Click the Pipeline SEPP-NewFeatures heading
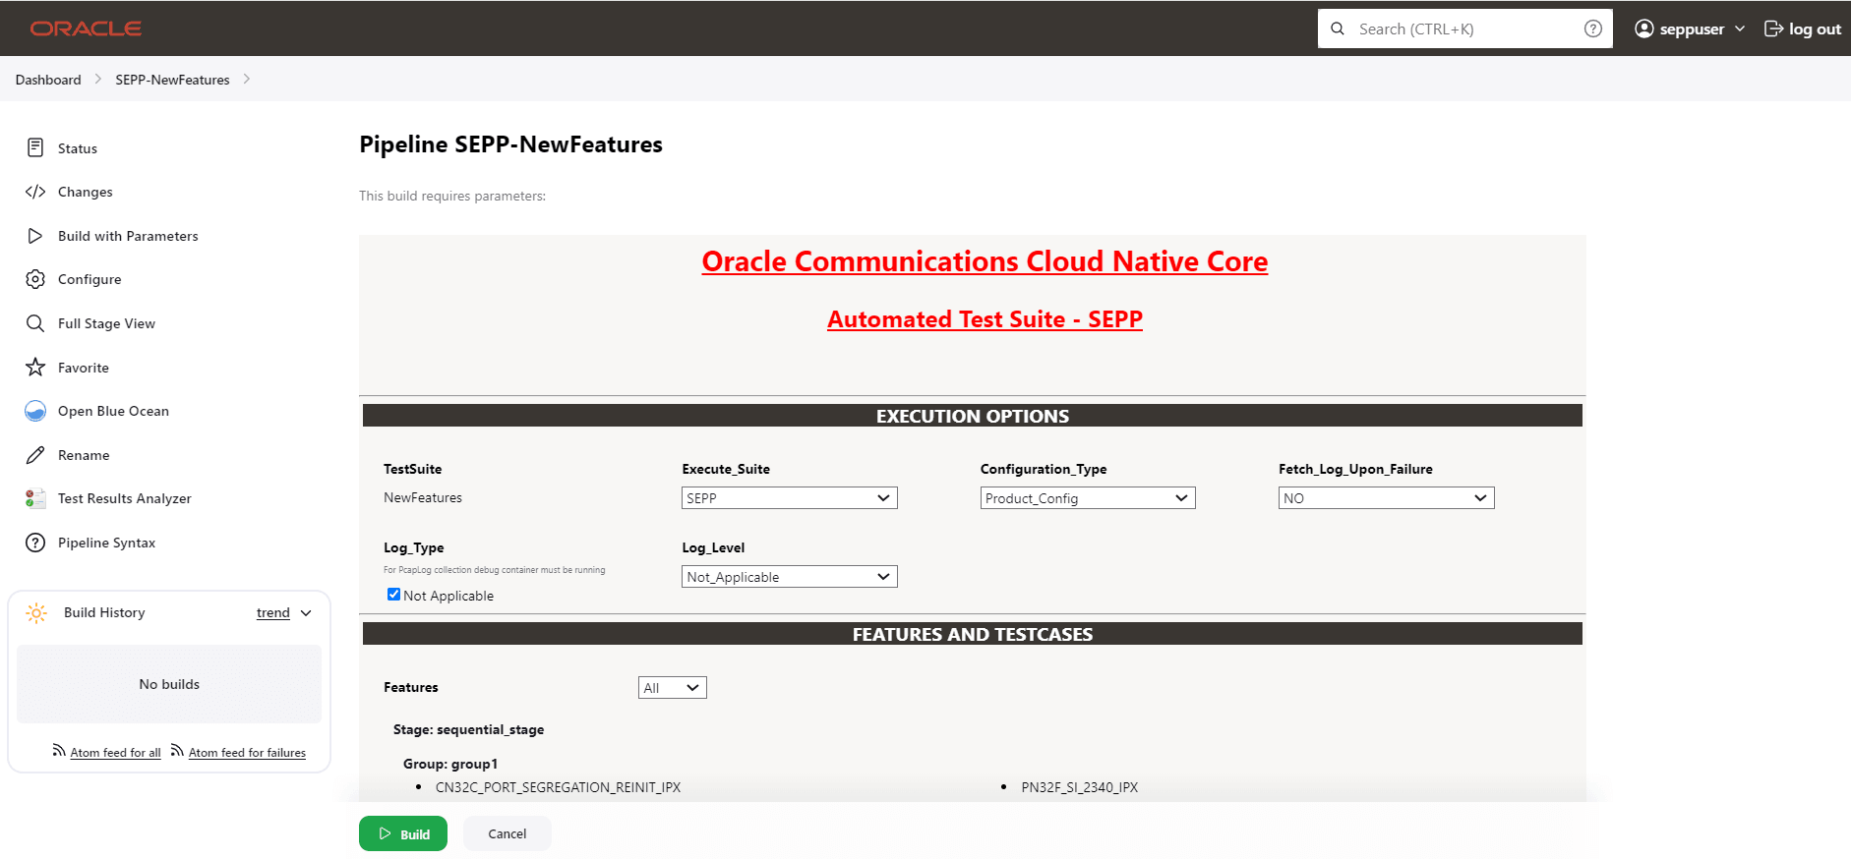This screenshot has width=1851, height=859. (510, 144)
